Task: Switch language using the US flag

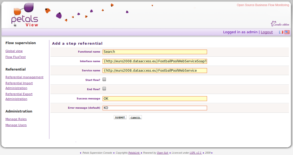Action: [x=287, y=32]
